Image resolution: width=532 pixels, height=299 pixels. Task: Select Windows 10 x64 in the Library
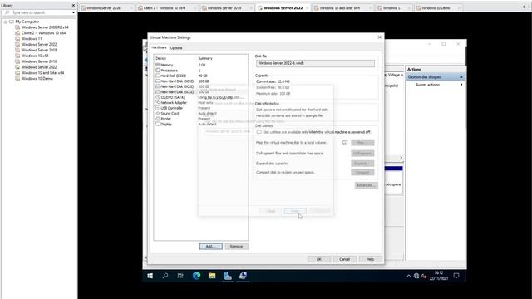(x=35, y=56)
